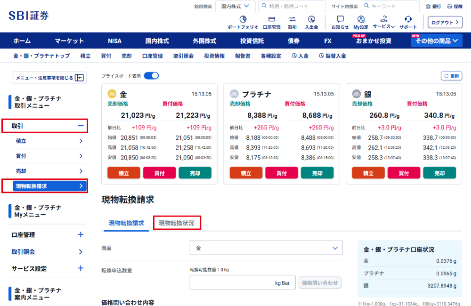Viewport: 471px width, 306px height.
Task: Switch to the 現物転換状況 tab
Action: click(x=177, y=223)
